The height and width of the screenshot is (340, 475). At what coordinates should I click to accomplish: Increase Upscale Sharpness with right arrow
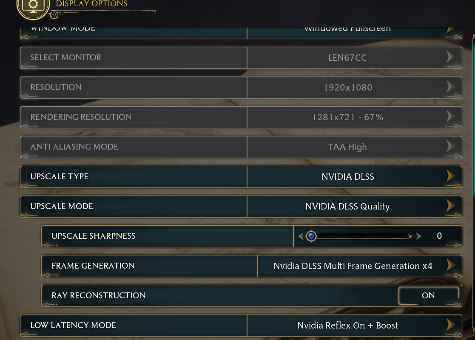[419, 236]
